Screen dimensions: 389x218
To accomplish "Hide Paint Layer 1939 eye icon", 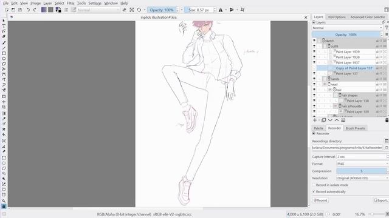I will [x=314, y=51].
